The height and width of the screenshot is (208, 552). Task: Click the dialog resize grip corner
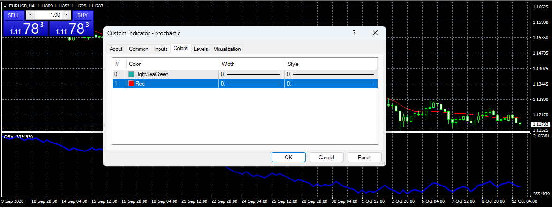click(x=383, y=164)
